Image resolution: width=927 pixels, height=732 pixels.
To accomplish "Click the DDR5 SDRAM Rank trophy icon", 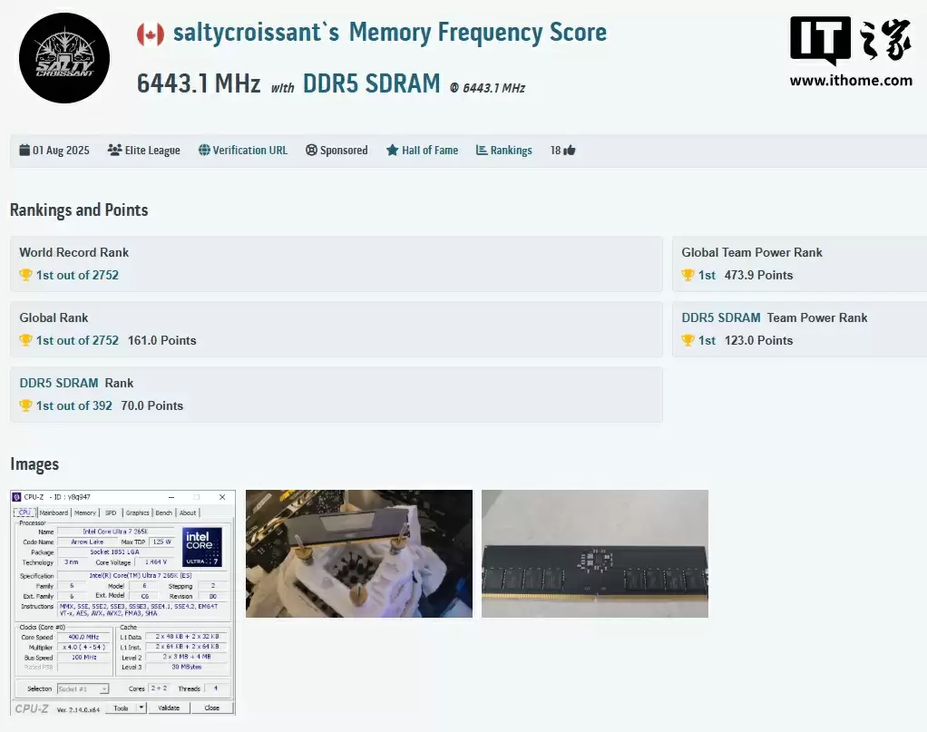I will (x=26, y=405).
